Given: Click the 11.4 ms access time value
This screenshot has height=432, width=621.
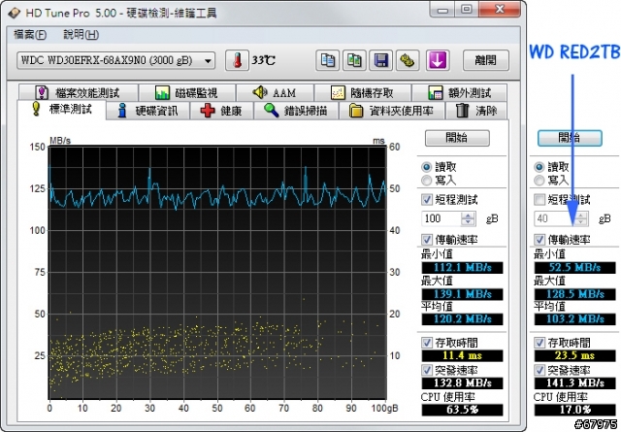Looking at the screenshot, I should [462, 355].
